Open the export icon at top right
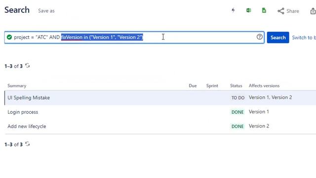This screenshot has width=316, height=178. pos(313,11)
